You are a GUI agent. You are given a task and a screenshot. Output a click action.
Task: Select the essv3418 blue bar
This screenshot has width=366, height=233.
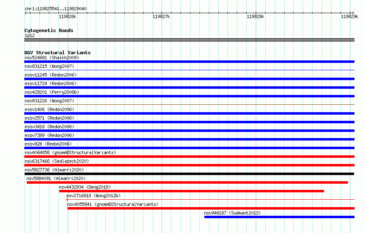[189, 131]
